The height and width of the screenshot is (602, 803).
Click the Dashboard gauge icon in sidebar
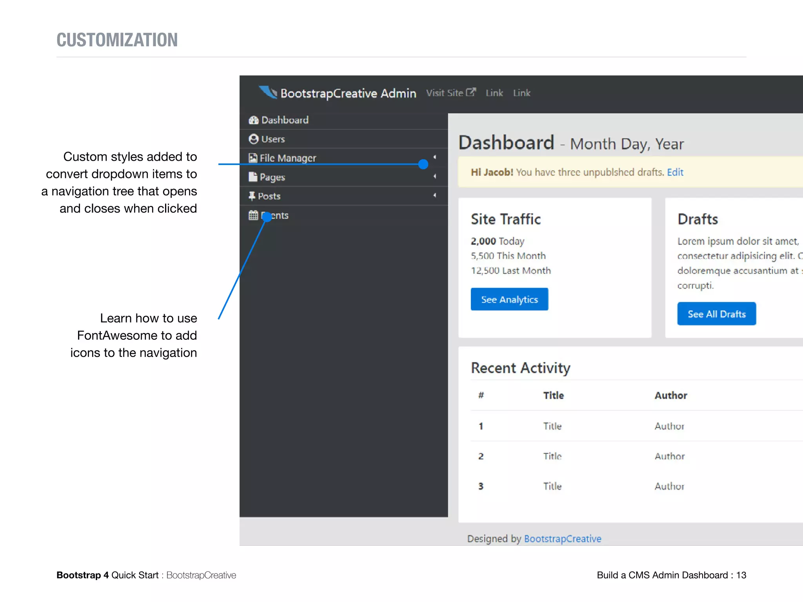(254, 120)
